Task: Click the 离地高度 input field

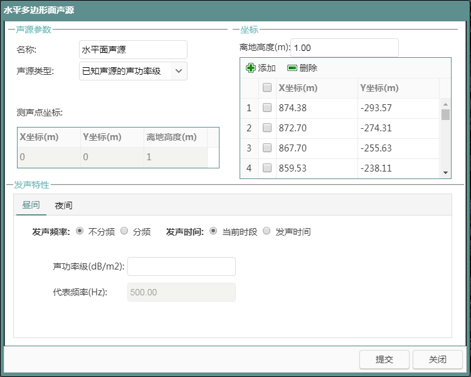Action: pyautogui.click(x=344, y=48)
